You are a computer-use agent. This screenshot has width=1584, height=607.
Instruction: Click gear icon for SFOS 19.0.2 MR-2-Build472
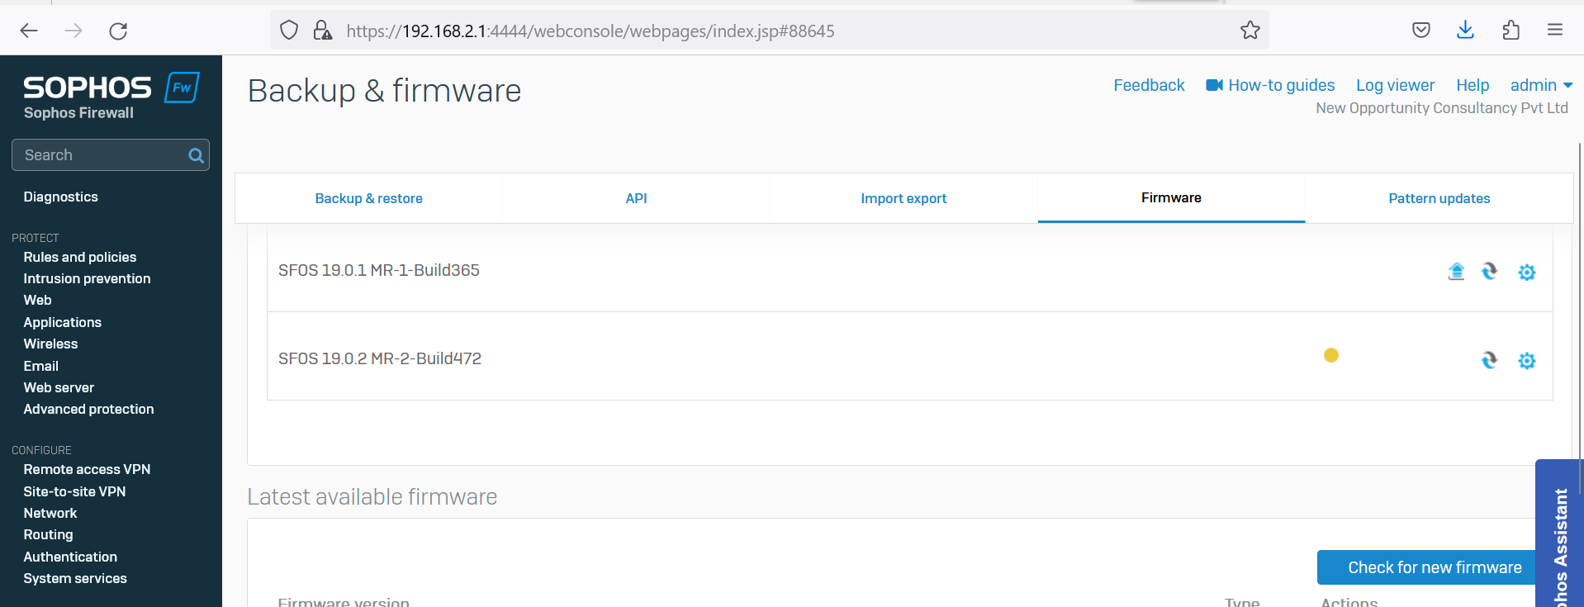(1526, 361)
